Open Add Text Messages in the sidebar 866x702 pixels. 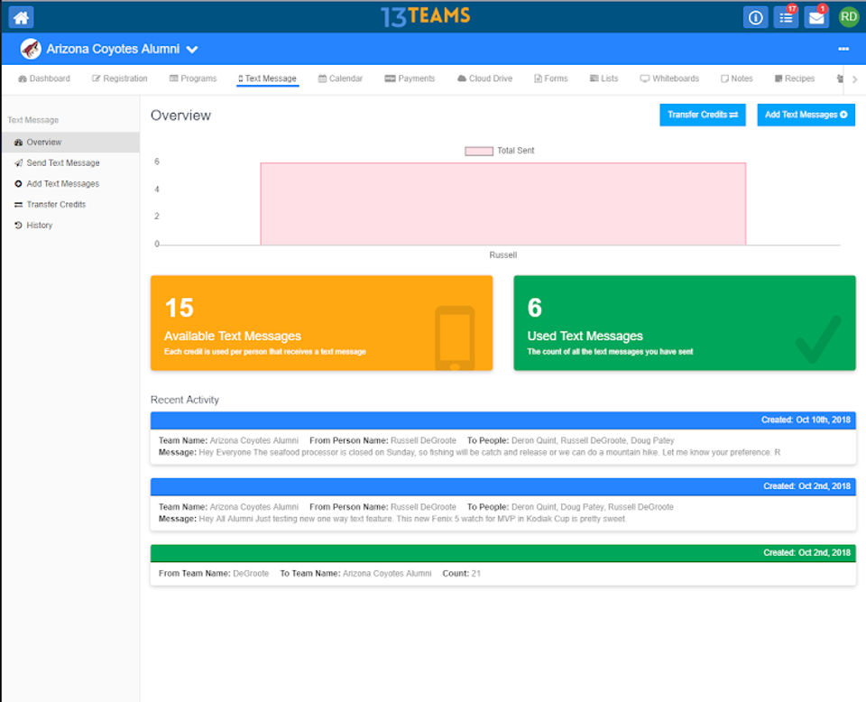click(70, 183)
